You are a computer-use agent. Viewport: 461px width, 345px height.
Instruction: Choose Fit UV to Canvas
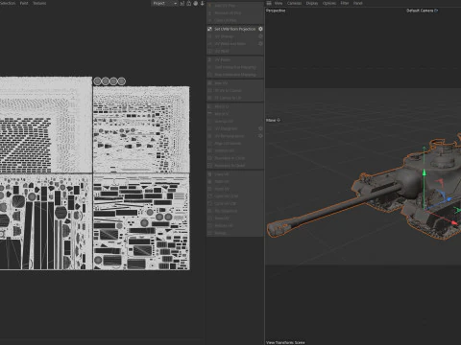pyautogui.click(x=235, y=90)
